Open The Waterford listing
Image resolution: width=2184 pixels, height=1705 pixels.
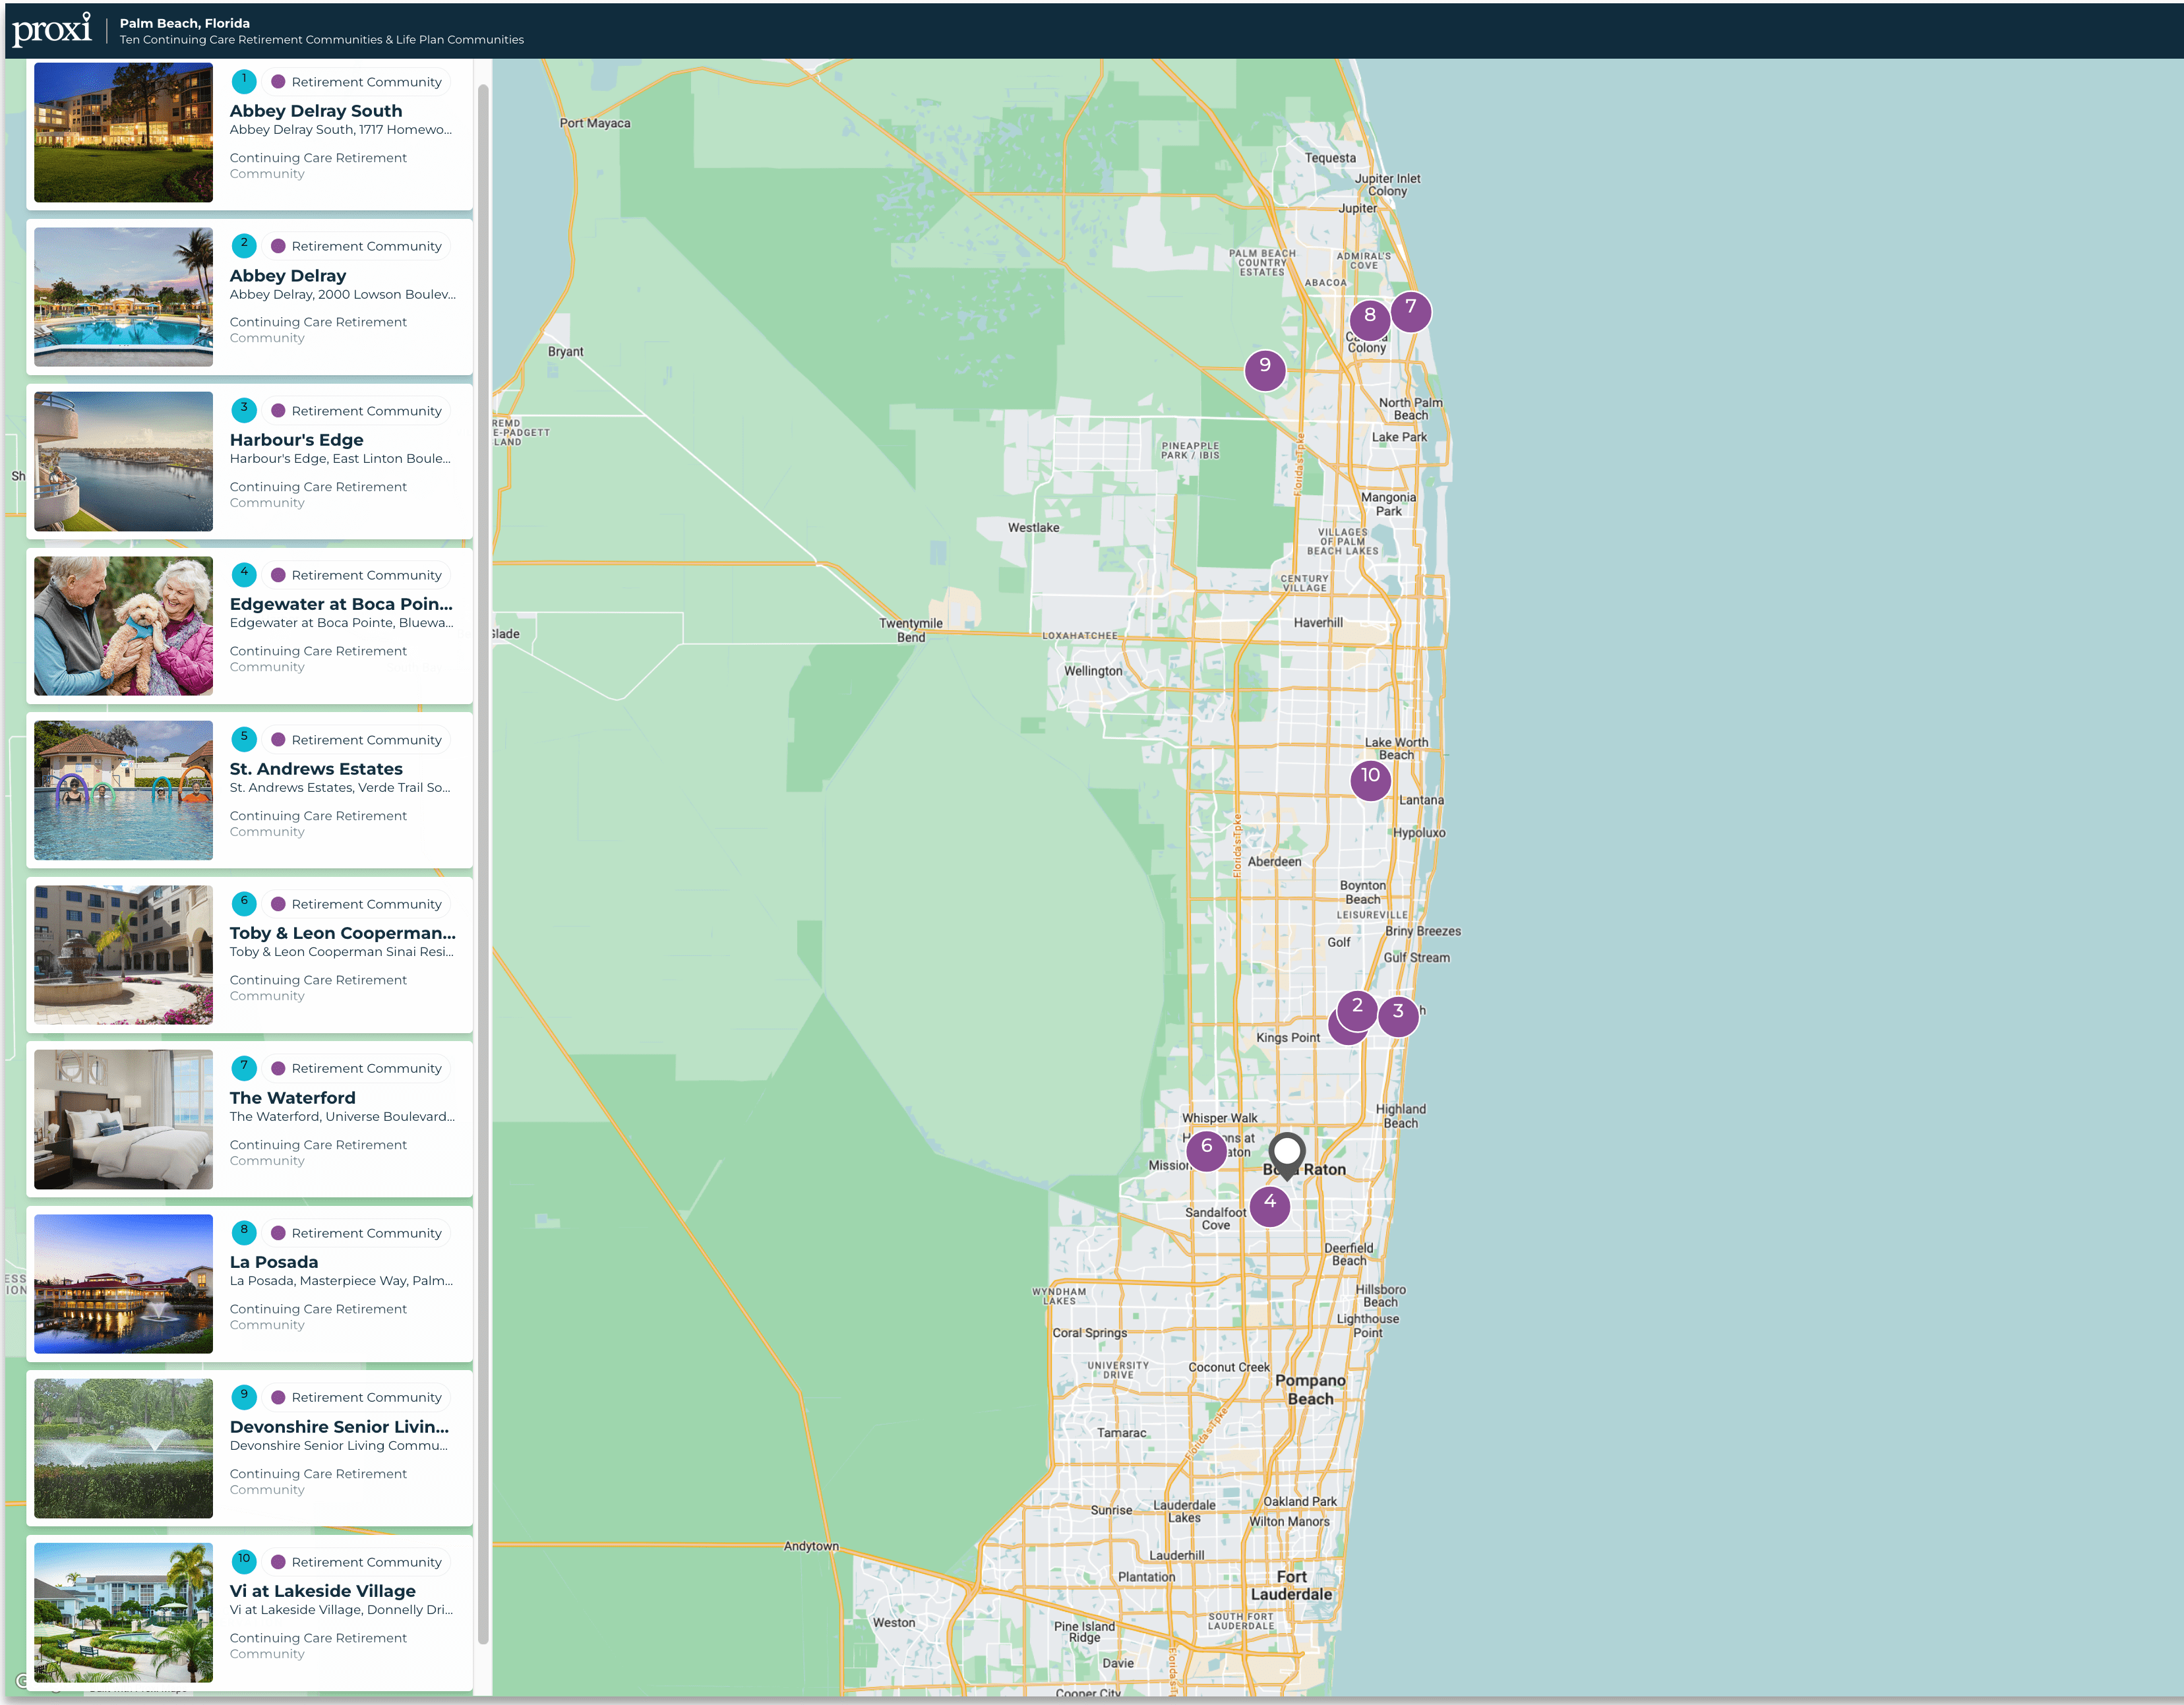pyautogui.click(x=293, y=1097)
